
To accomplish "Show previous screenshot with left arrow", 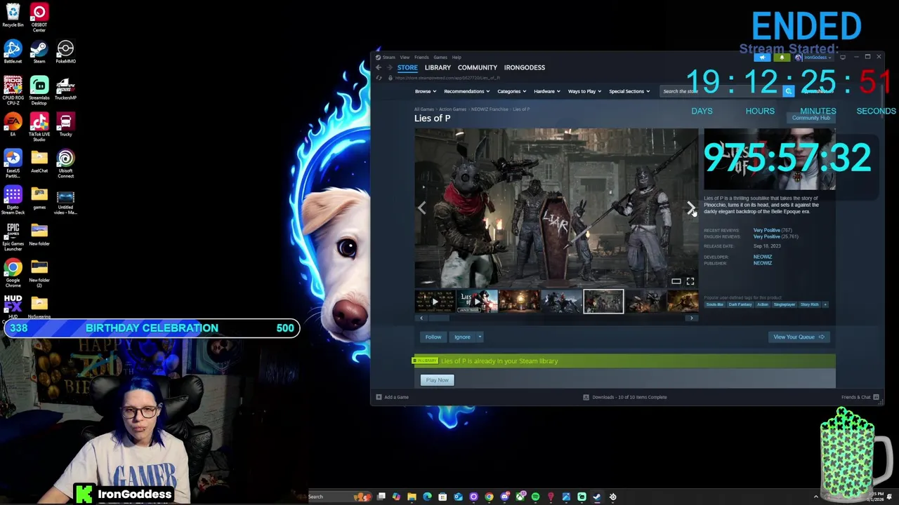I will pyautogui.click(x=422, y=208).
